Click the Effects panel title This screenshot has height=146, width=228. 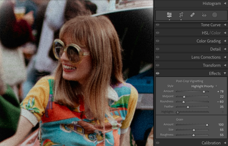tap(215, 74)
